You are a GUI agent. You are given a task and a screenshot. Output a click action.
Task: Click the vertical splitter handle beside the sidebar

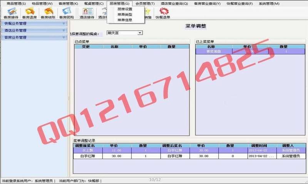[69, 98]
